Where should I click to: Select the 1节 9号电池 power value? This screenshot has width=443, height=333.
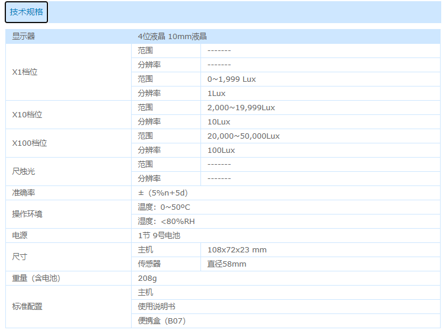coord(159,235)
